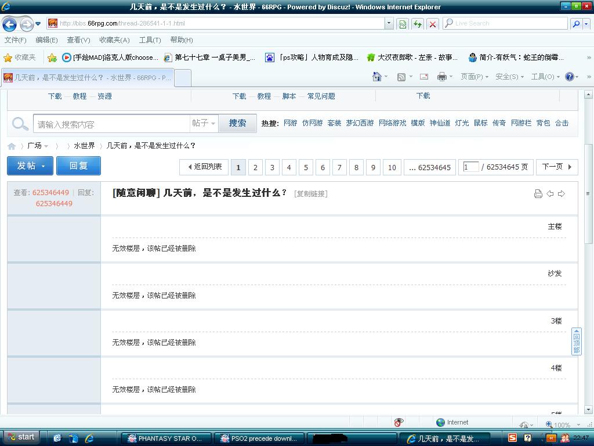Click the 回顶部 back-to-top button
The image size is (594, 446).
(x=576, y=341)
